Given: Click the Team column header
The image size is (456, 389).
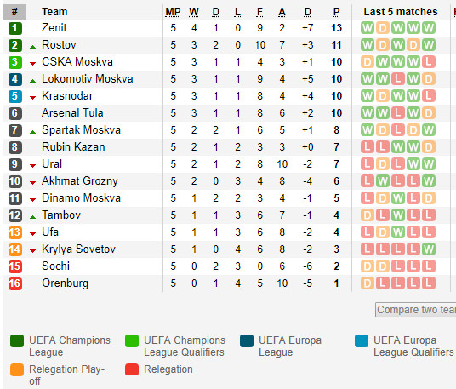Looking at the screenshot, I should [54, 12].
